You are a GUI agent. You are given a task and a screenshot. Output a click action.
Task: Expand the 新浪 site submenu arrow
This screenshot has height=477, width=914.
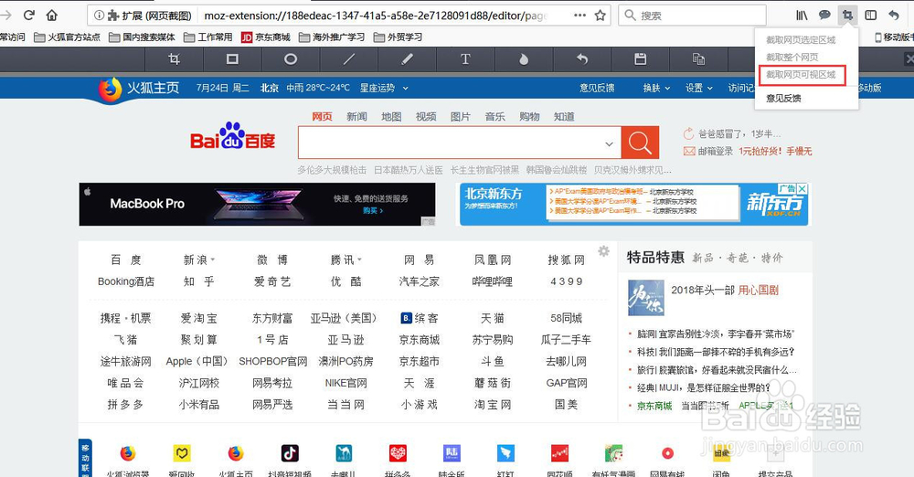tap(213, 260)
